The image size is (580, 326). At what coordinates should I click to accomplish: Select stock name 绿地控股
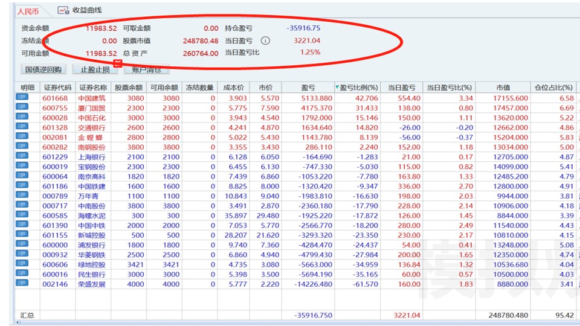point(91,264)
